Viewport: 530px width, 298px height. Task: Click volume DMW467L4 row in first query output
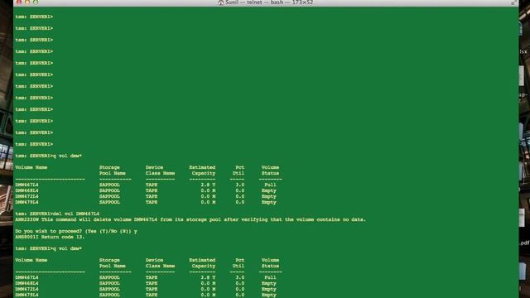148,185
